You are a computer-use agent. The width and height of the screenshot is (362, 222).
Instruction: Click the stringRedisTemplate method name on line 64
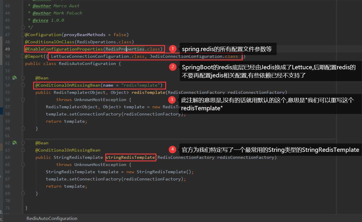(x=130, y=157)
